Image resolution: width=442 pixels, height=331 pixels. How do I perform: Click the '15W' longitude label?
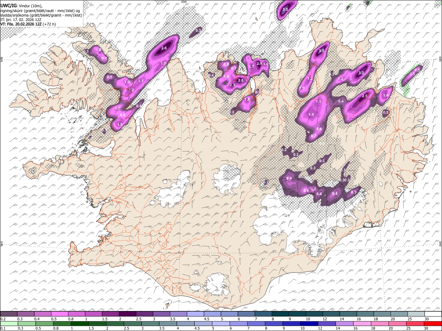(x=366, y=2)
